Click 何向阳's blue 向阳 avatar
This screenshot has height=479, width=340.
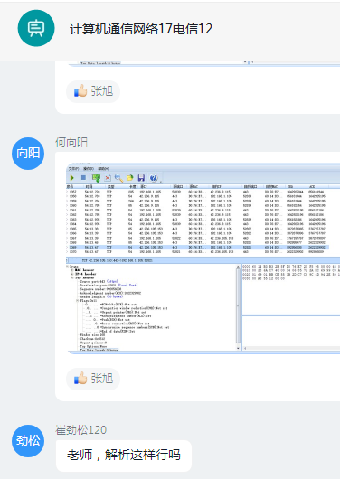click(28, 154)
